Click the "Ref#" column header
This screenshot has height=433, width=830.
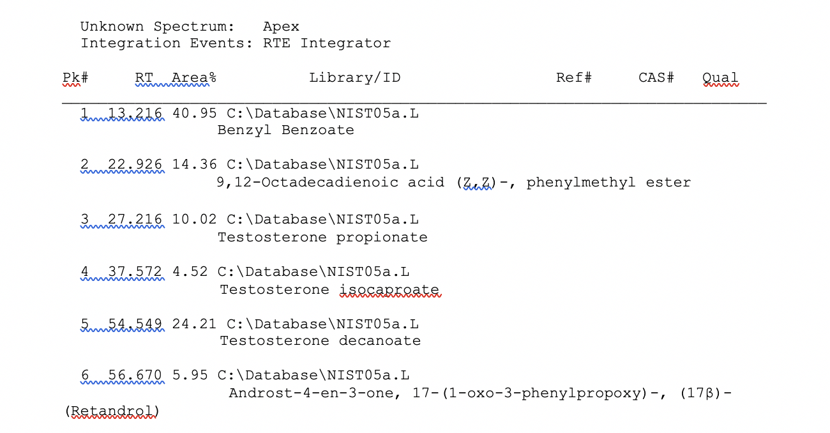pos(573,78)
